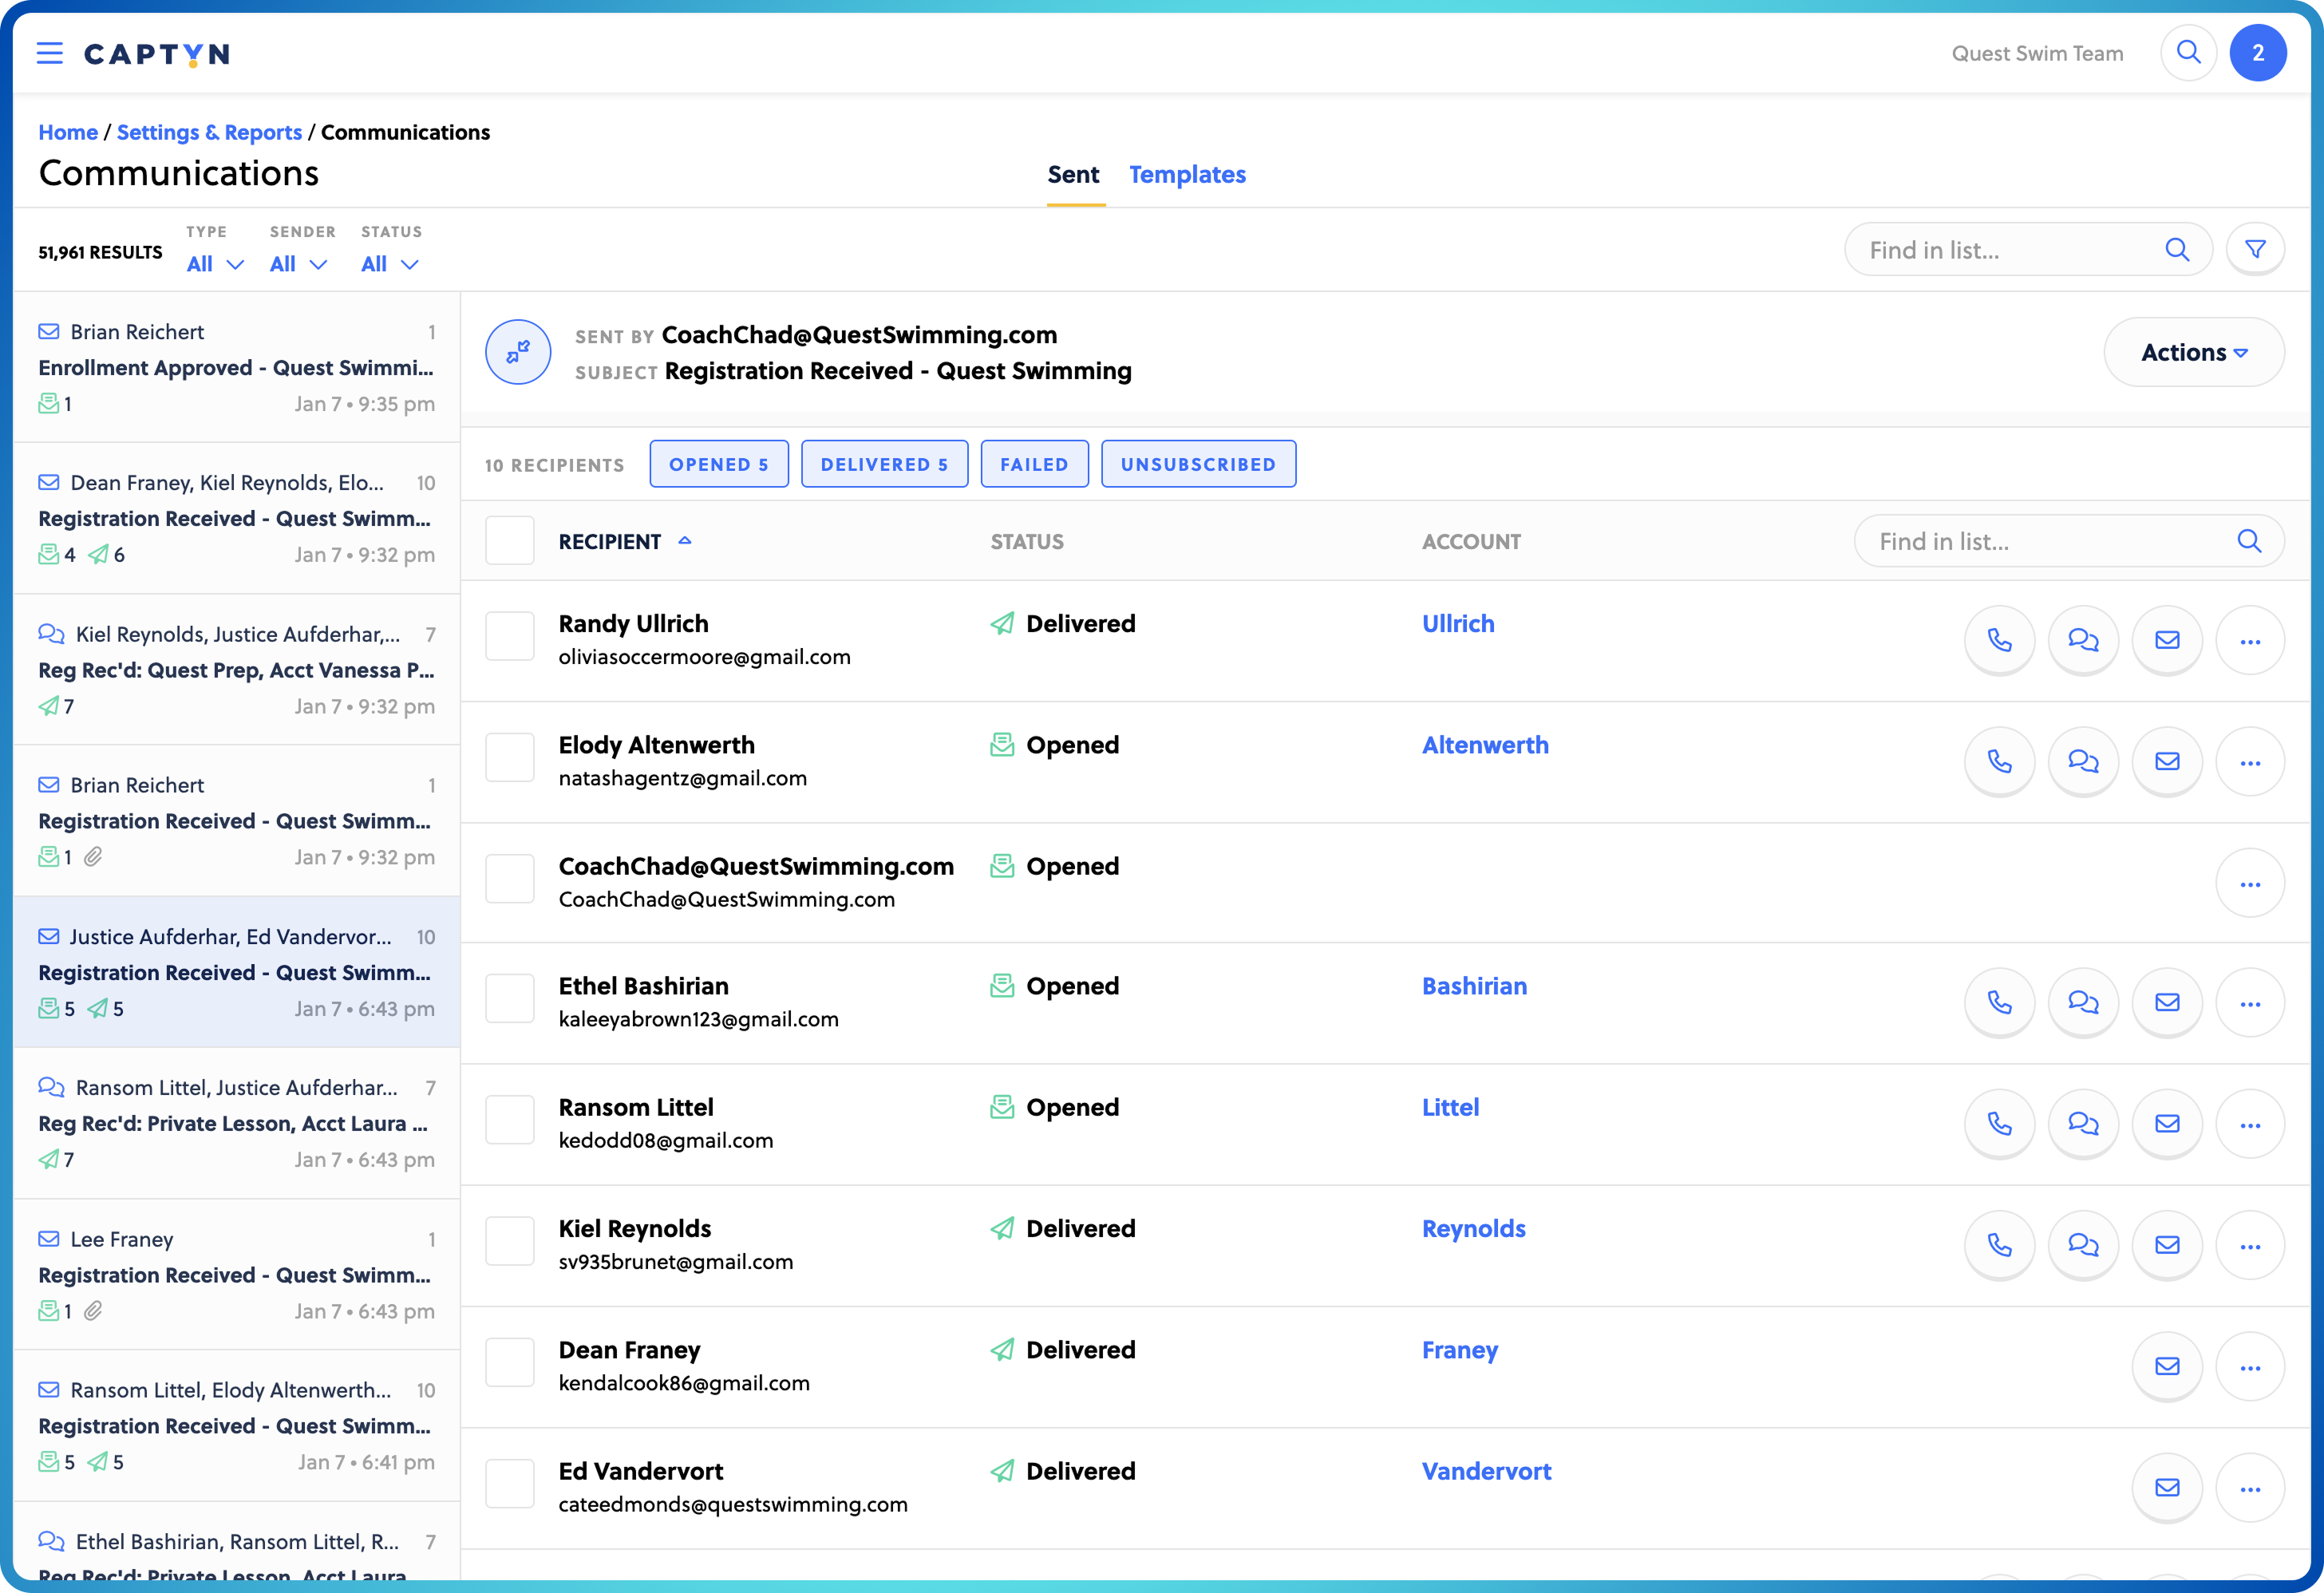Click the recipient list search icon
2324x1593 pixels.
click(2249, 541)
